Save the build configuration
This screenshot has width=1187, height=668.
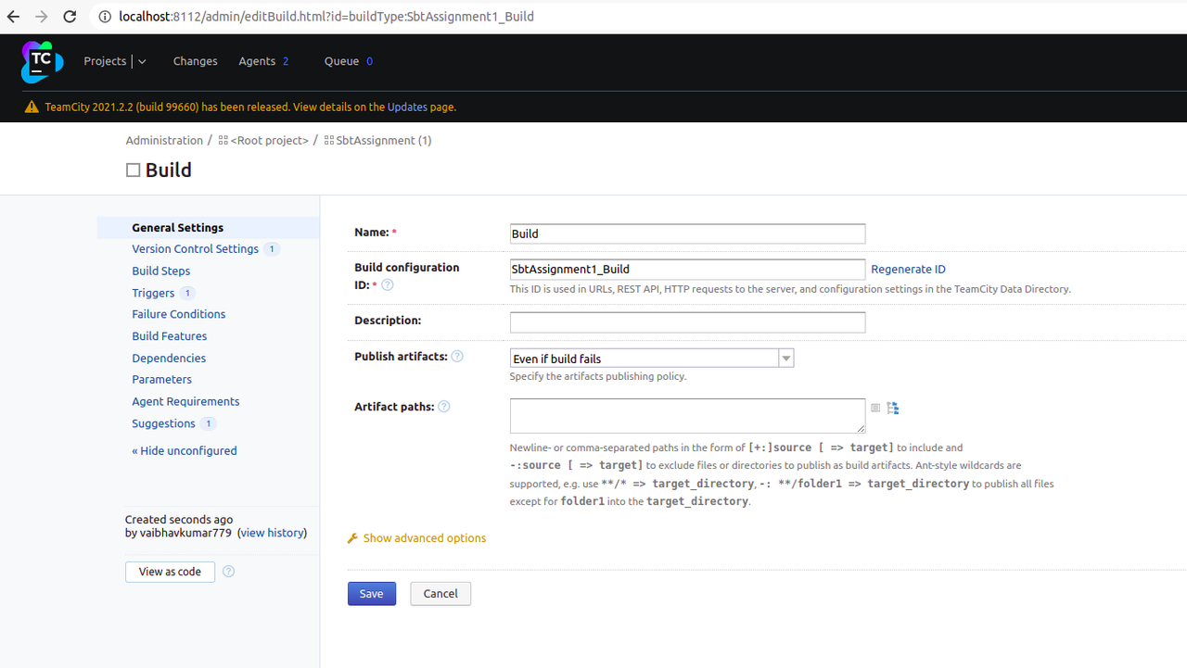point(371,593)
